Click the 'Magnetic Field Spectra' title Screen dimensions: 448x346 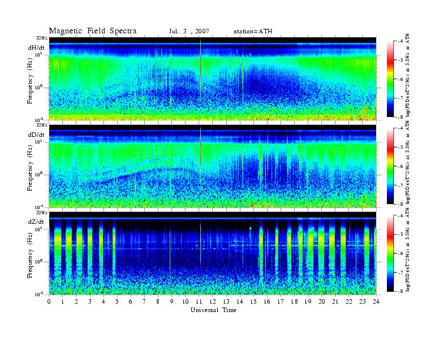tap(93, 31)
